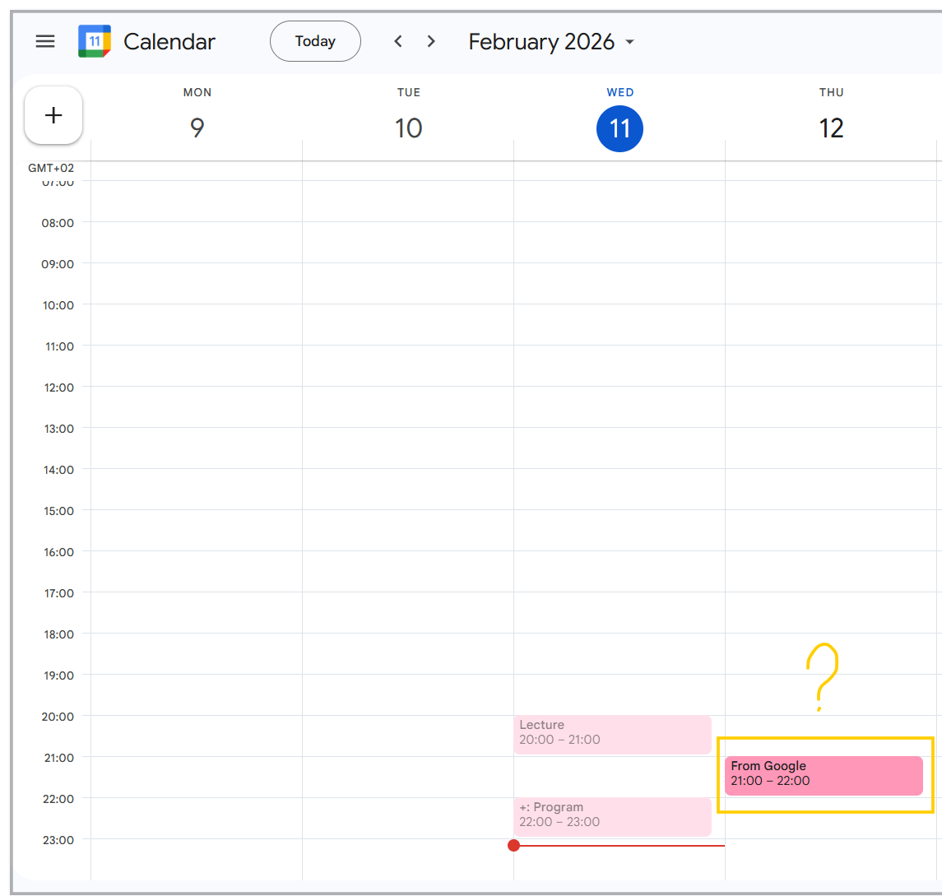942x896 pixels.
Task: Open the main menu hamburger icon
Action: [45, 41]
